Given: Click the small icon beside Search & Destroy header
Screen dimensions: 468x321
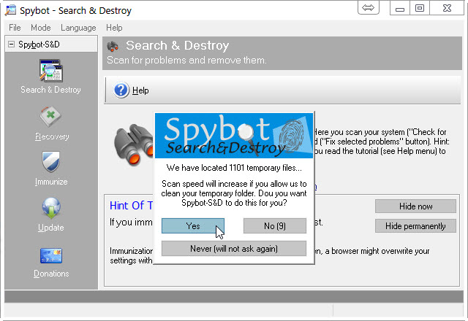Looking at the screenshot, I should (113, 47).
